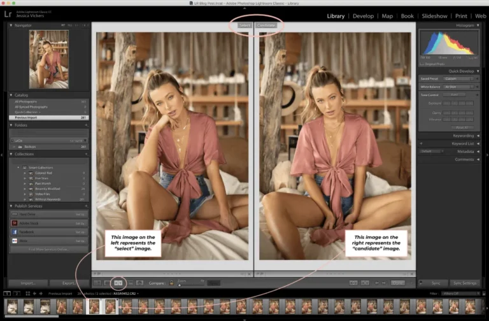Toggle the filter lock switch icon

click(484, 294)
